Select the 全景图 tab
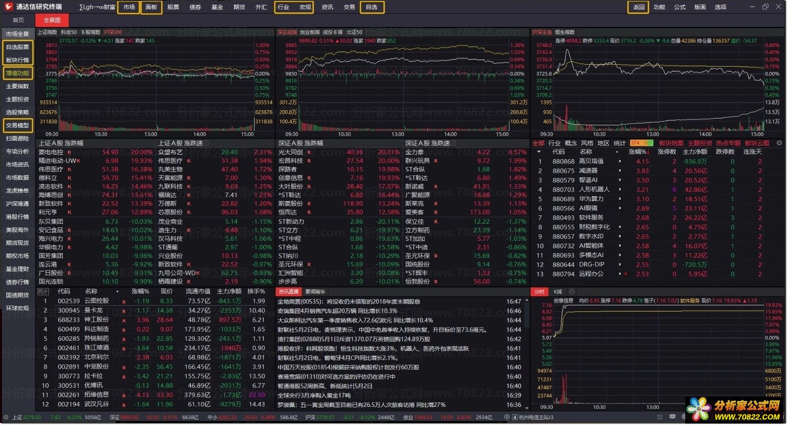The width and height of the screenshot is (788, 425). 52,20
